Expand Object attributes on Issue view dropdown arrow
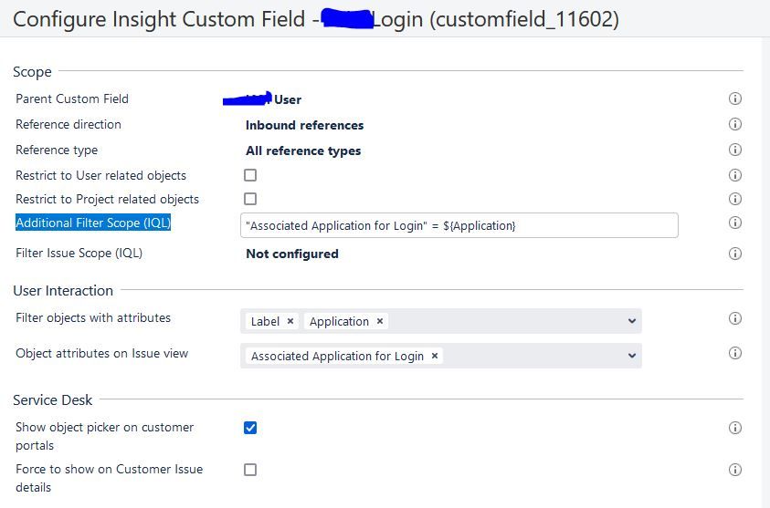770x508 pixels. click(x=631, y=356)
